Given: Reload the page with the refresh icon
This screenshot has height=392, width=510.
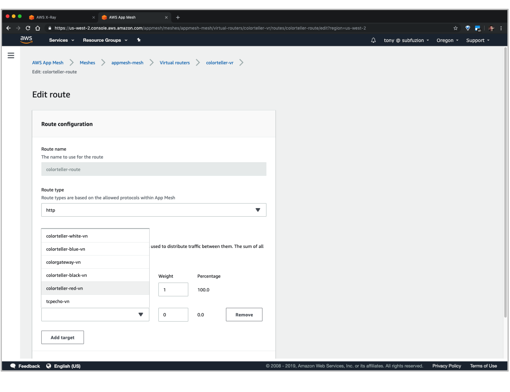Looking at the screenshot, I should (28, 28).
